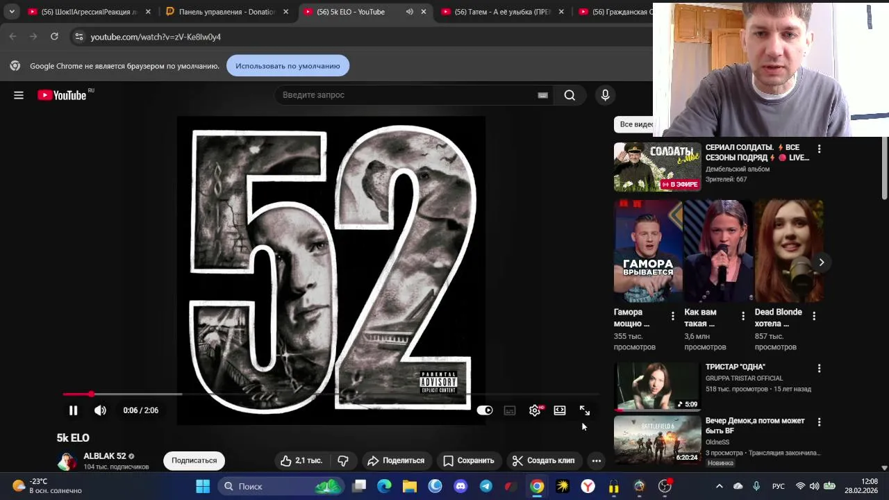This screenshot has width=889, height=500.
Task: Dislike the video
Action: point(343,460)
